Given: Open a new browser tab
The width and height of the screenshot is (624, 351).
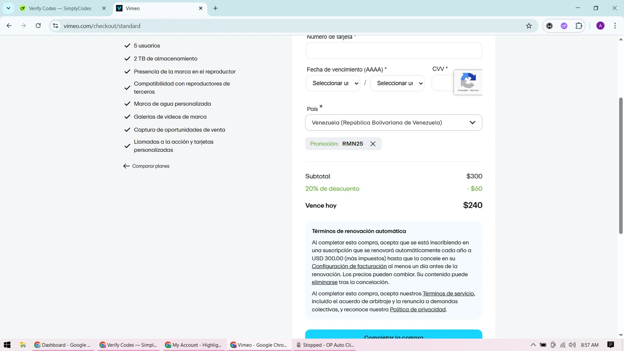Looking at the screenshot, I should tap(215, 8).
